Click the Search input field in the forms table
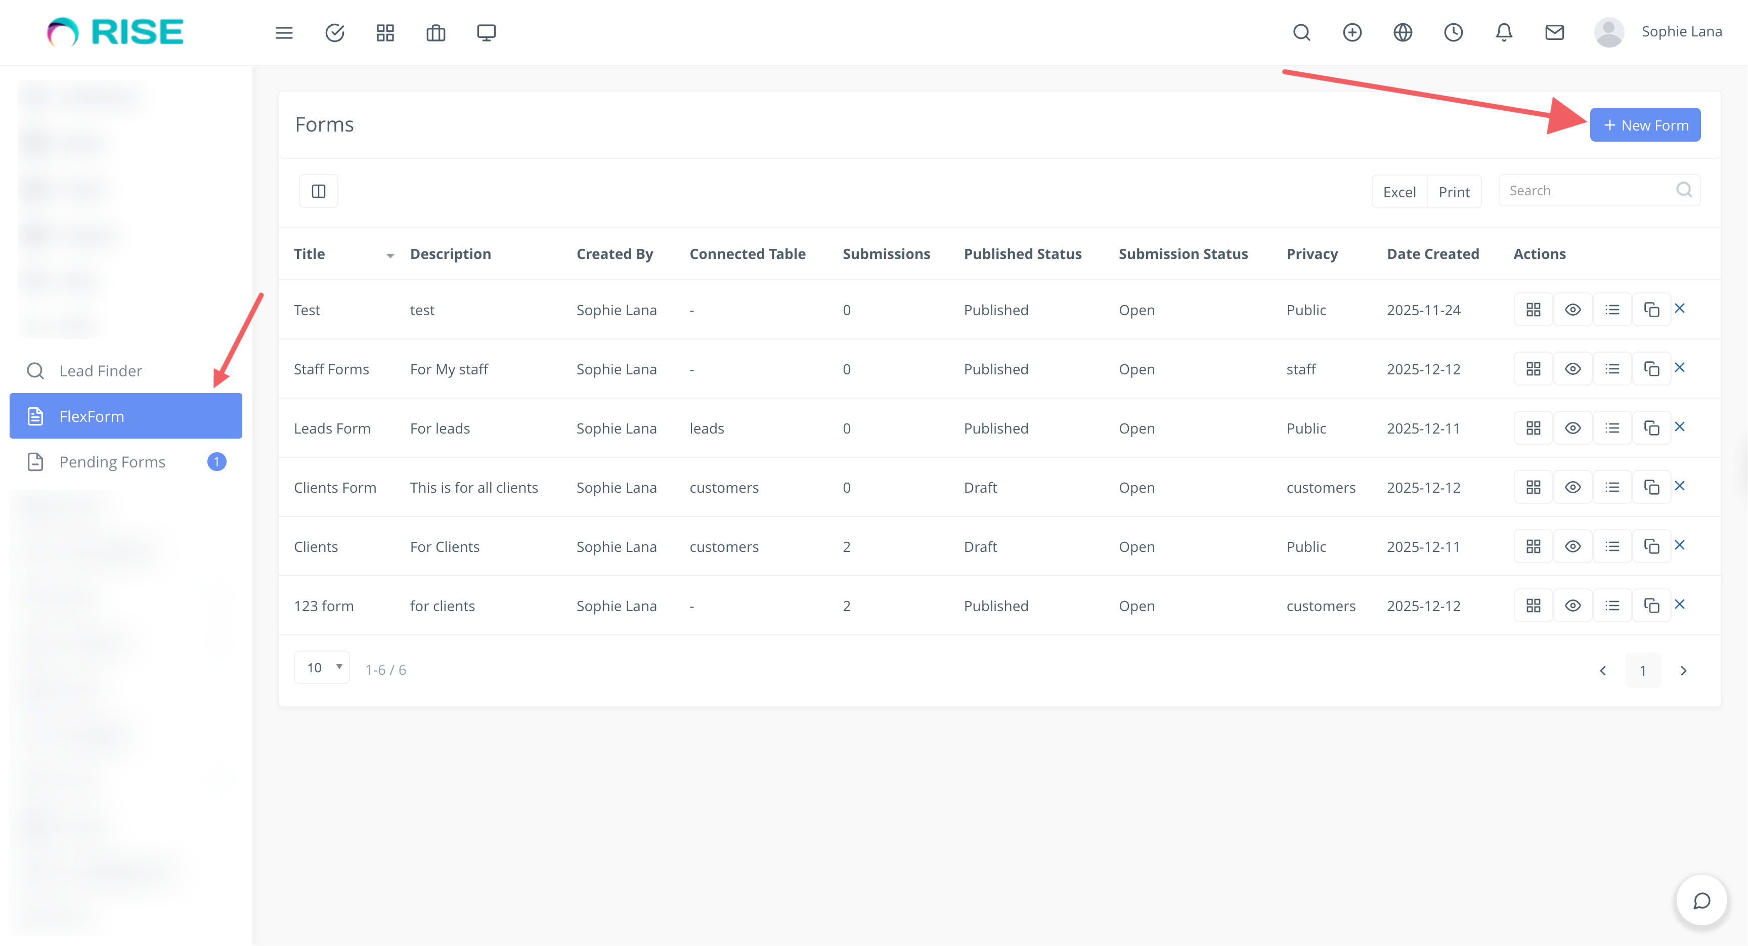 click(1588, 191)
